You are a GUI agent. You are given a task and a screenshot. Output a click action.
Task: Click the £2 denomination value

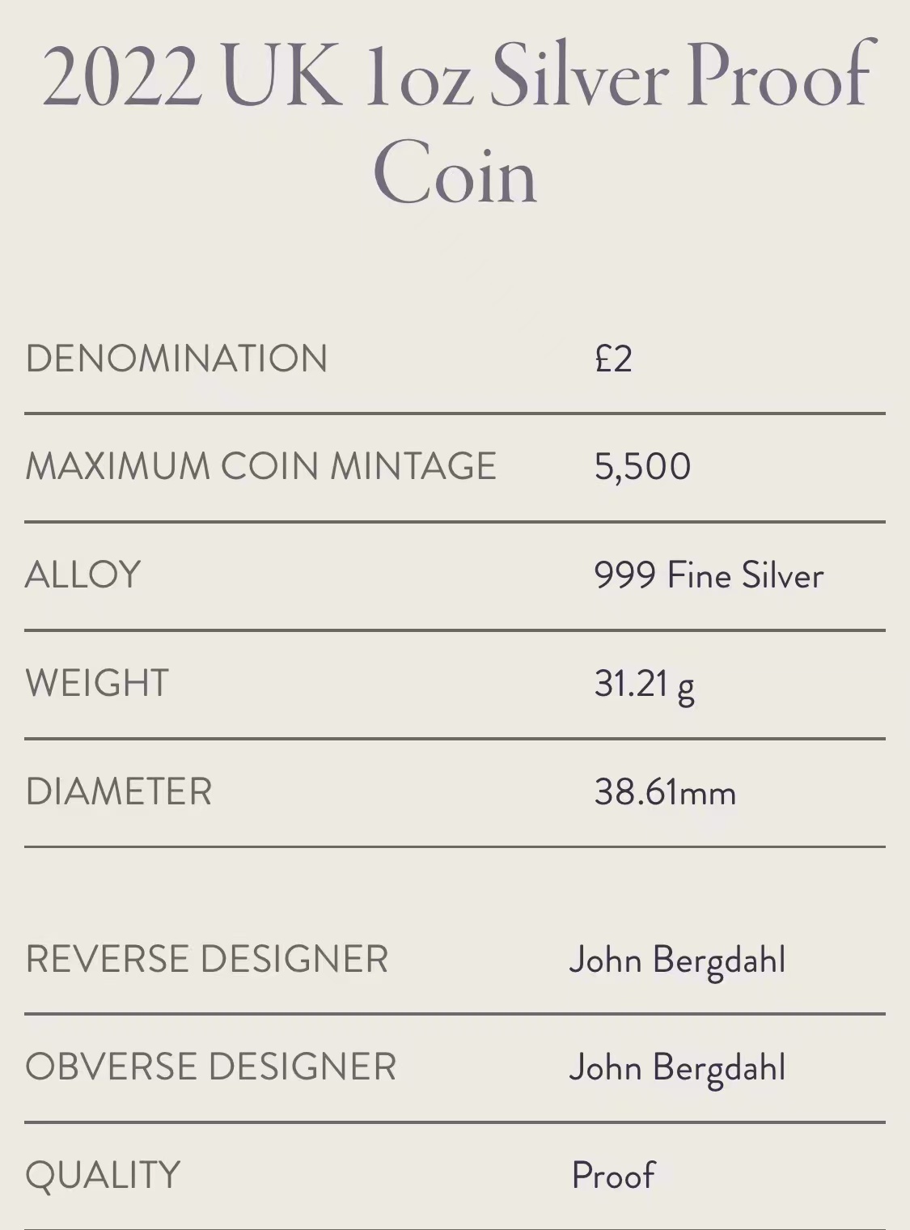click(613, 358)
